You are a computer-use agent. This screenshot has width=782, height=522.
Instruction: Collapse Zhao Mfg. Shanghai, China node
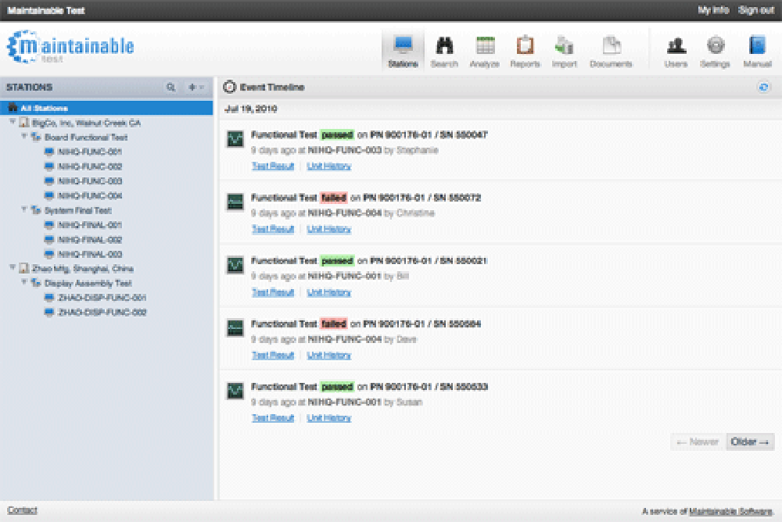pos(13,268)
